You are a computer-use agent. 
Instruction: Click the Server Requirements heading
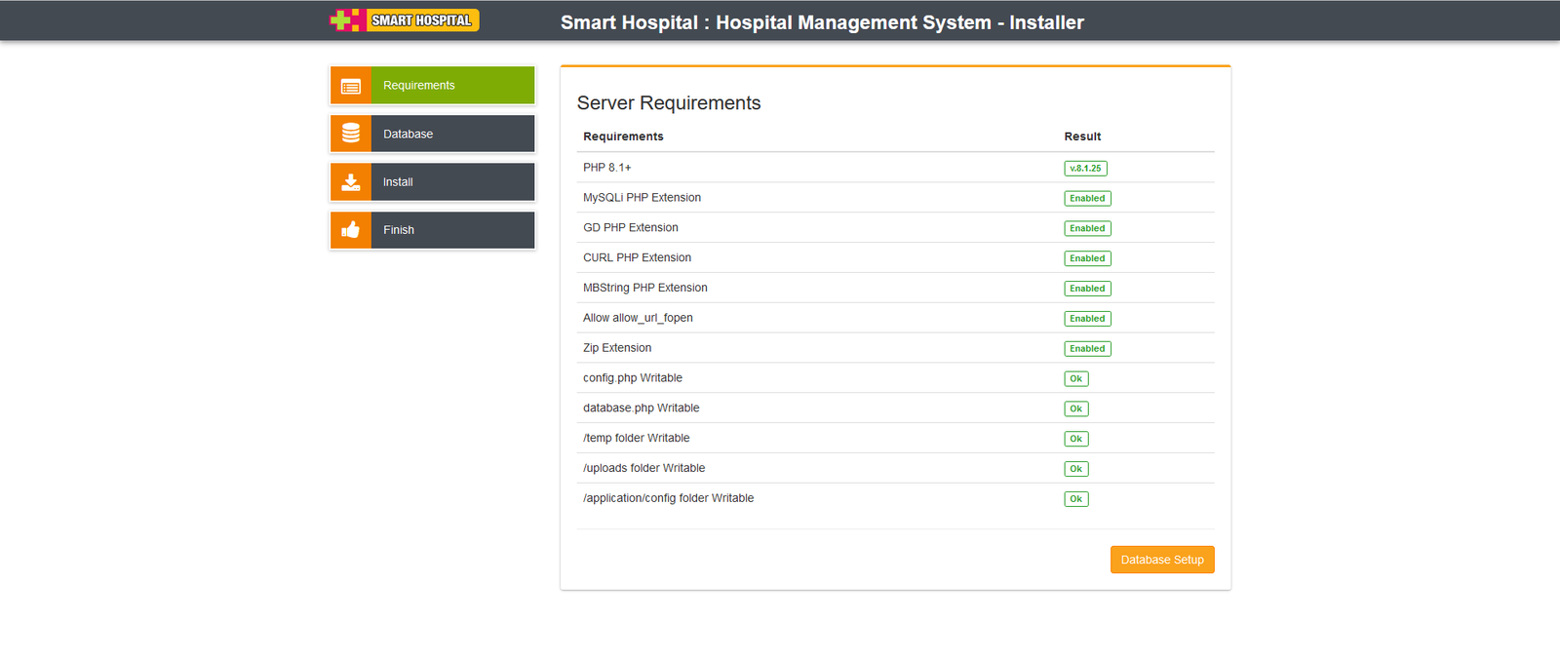coord(668,103)
